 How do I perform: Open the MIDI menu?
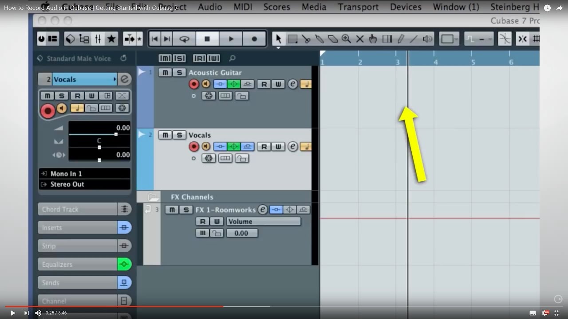pos(243,7)
